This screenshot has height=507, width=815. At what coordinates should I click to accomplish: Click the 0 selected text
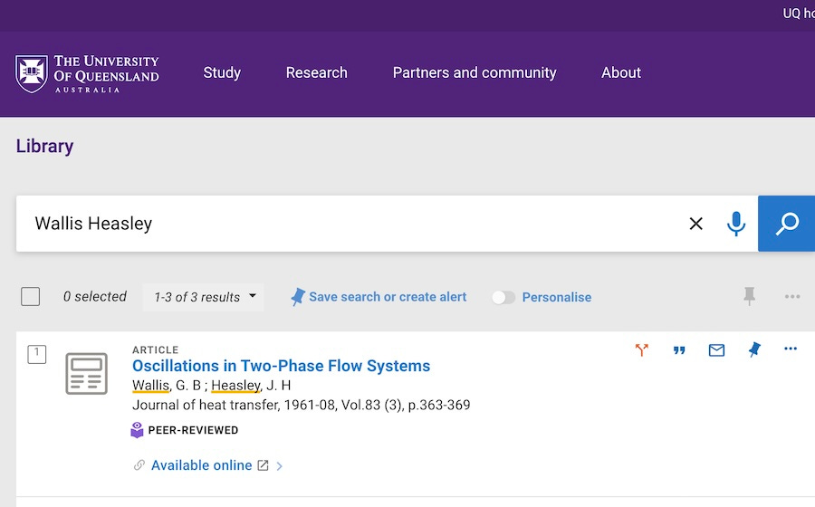(95, 297)
